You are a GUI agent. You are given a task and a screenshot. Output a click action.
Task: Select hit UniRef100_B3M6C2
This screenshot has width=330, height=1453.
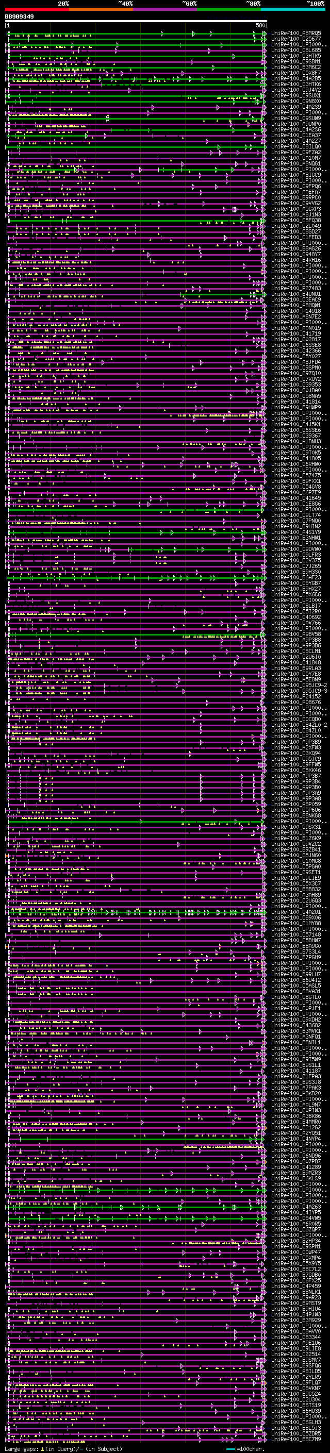296,67
